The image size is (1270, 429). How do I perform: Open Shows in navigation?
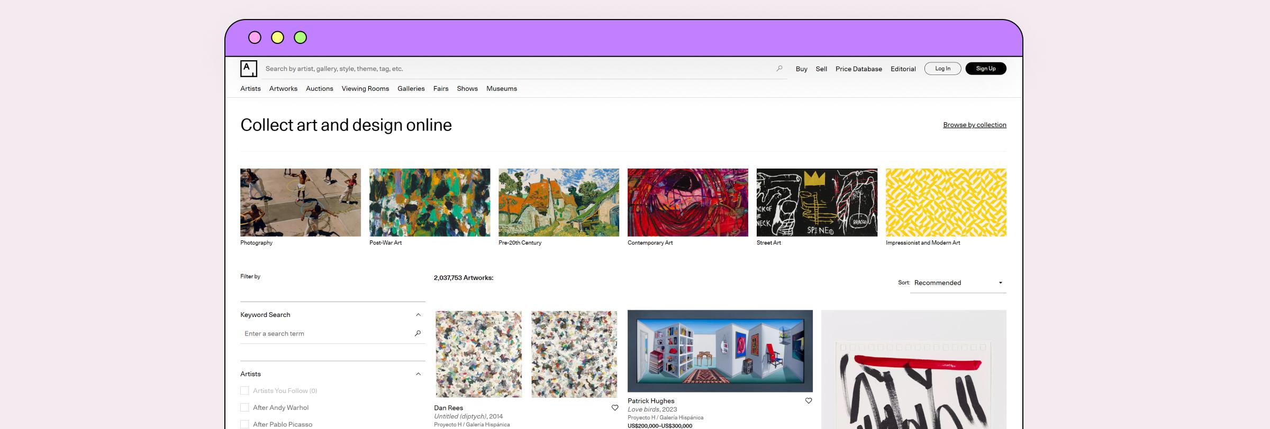click(467, 89)
